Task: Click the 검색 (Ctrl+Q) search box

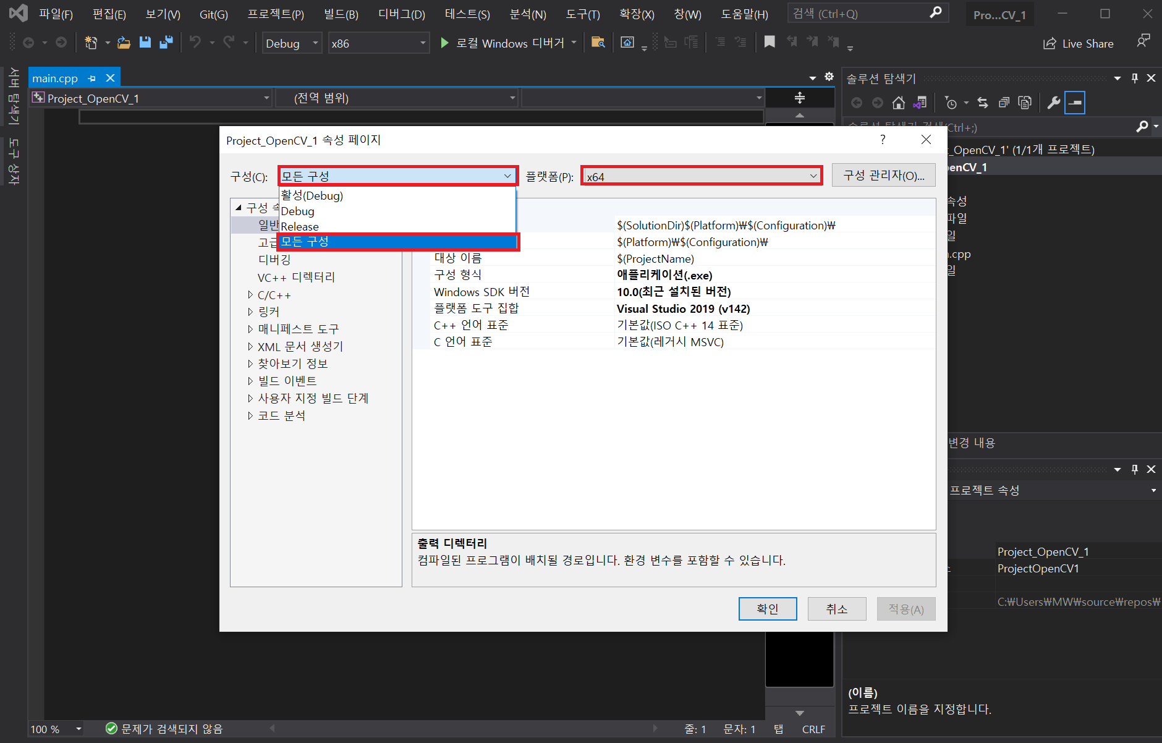Action: coord(868,13)
